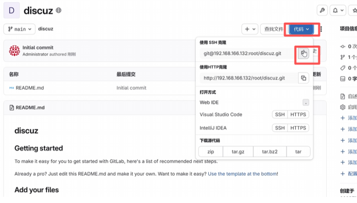Click the discuz project title

38,11
